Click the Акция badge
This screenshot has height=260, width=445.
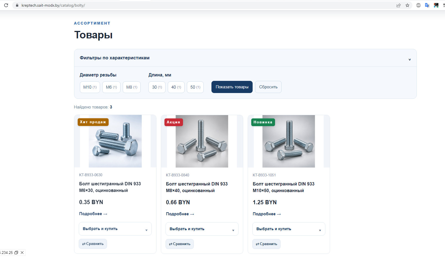174,122
